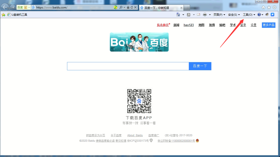Click the blue square add-on icon in command bar
280x157 pixels.
click(x=272, y=15)
